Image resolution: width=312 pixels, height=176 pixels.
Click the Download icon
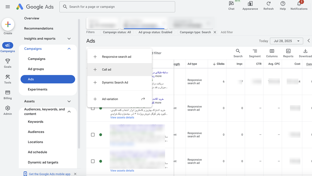point(305,51)
